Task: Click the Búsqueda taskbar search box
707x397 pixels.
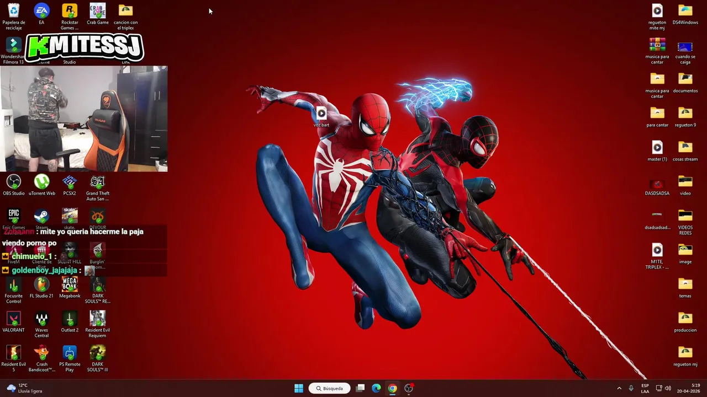Action: coord(330,388)
